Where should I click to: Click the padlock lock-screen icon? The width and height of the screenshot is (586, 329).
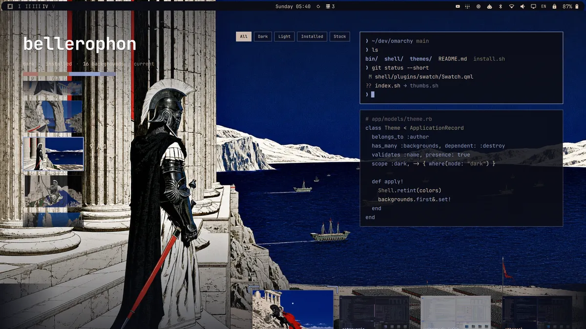[x=554, y=6]
